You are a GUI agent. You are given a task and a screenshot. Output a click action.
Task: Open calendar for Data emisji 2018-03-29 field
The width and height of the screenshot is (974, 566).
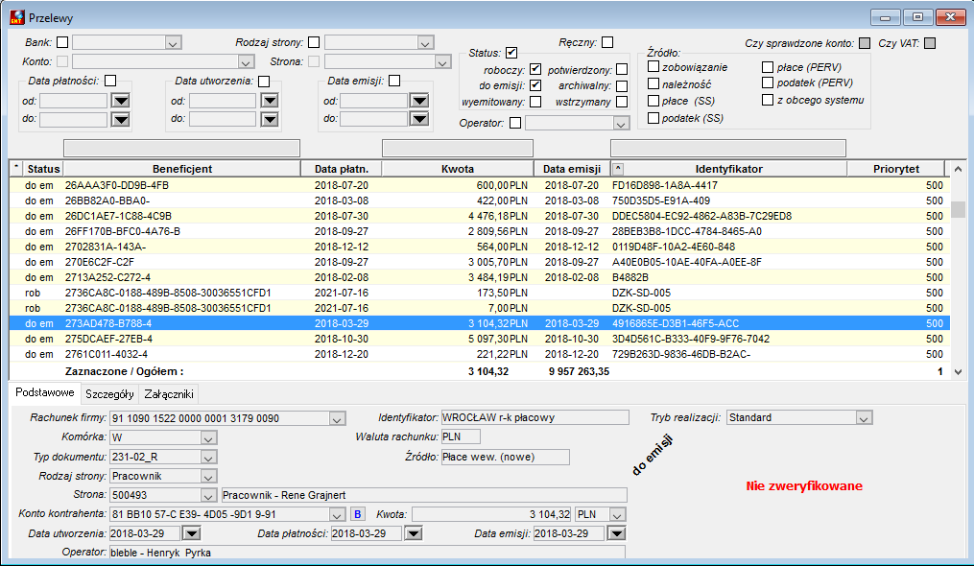pos(617,533)
